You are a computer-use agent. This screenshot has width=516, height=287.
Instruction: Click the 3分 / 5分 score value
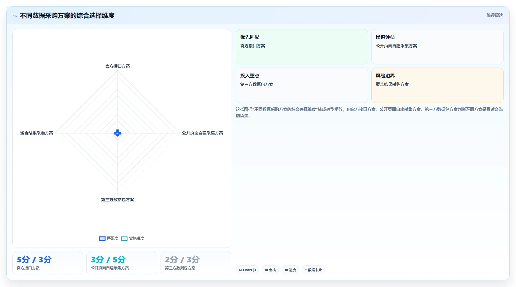tap(108, 260)
